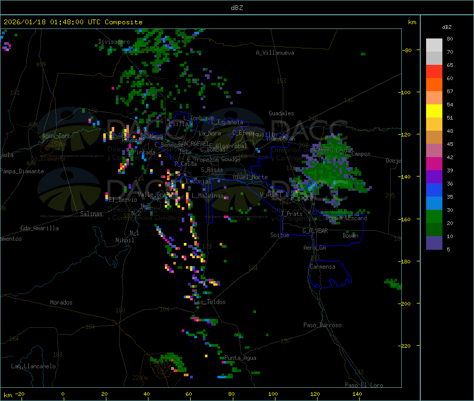Click the dBZ title at top
The image size is (474, 401).
(x=236, y=8)
